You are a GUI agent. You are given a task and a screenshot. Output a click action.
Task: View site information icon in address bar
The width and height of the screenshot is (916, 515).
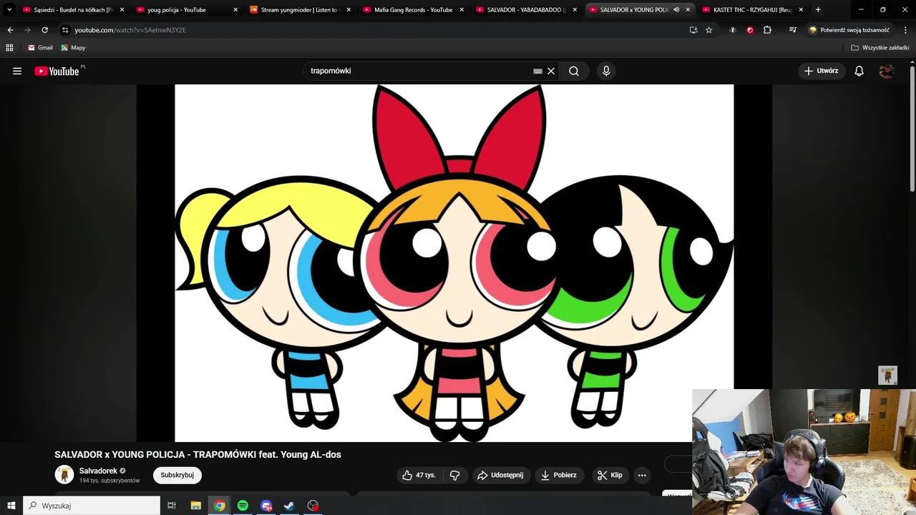coord(65,30)
